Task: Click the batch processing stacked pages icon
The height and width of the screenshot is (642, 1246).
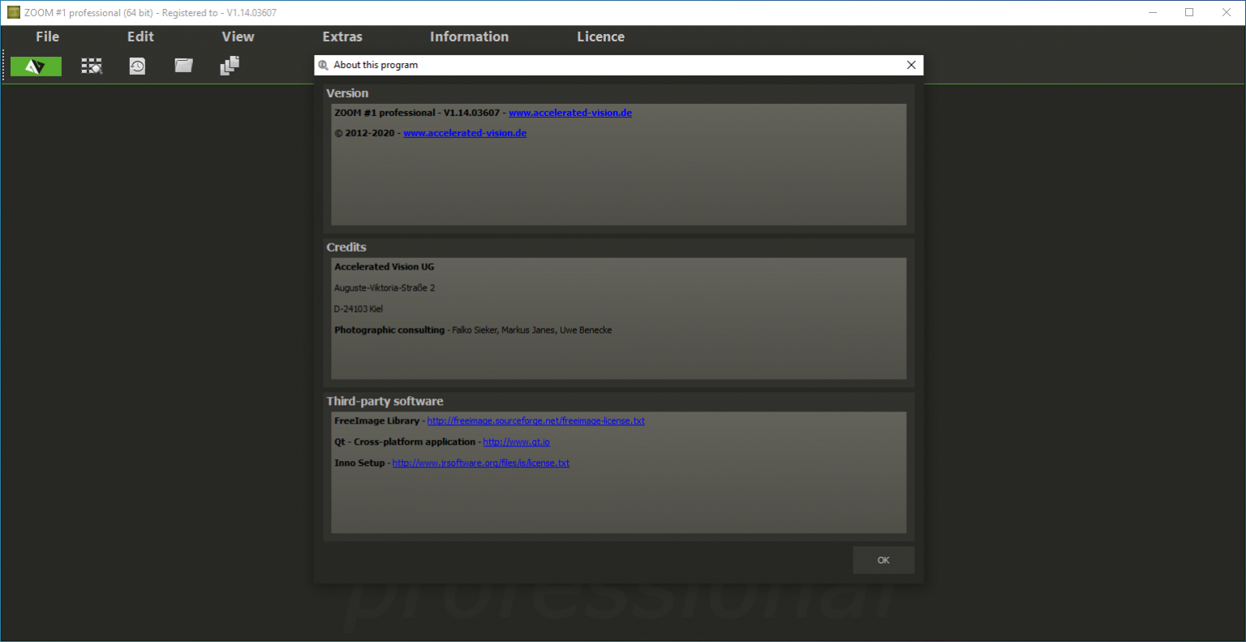Action: pos(230,66)
